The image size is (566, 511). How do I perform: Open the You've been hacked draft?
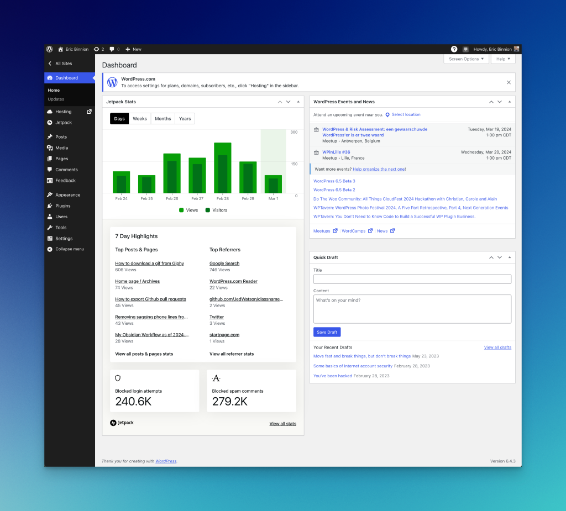tap(333, 376)
